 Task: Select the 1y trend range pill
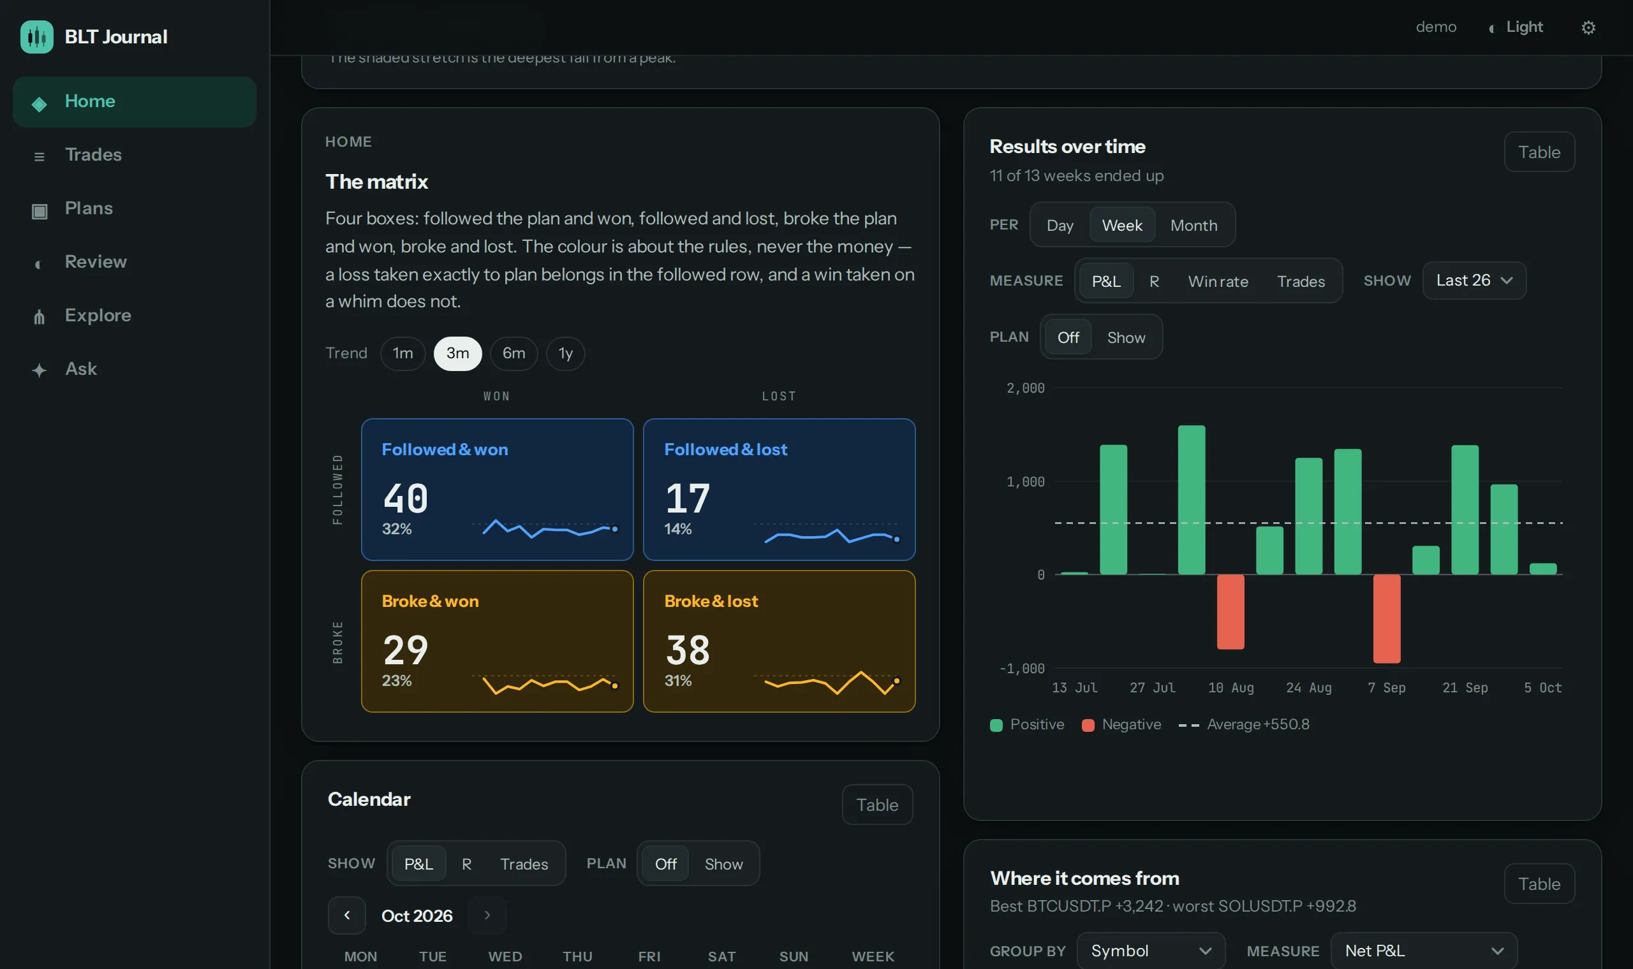(x=565, y=353)
